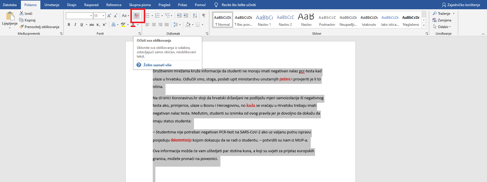This screenshot has height=182, width=487.
Task: Click the Zajedničko korištenje share button
Action: 461,5
